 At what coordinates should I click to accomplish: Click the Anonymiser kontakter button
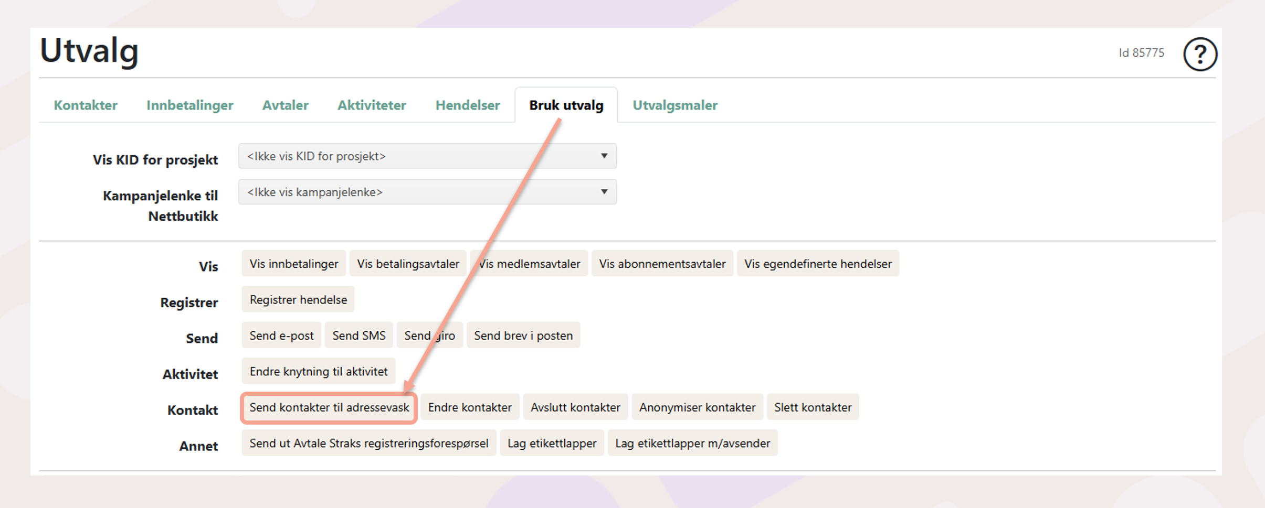tap(697, 407)
